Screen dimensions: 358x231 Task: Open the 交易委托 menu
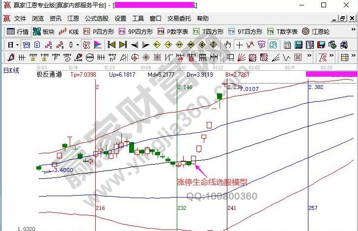pos(179,19)
